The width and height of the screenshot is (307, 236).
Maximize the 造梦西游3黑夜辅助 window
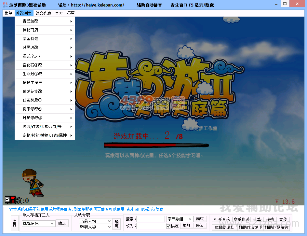(285, 4)
